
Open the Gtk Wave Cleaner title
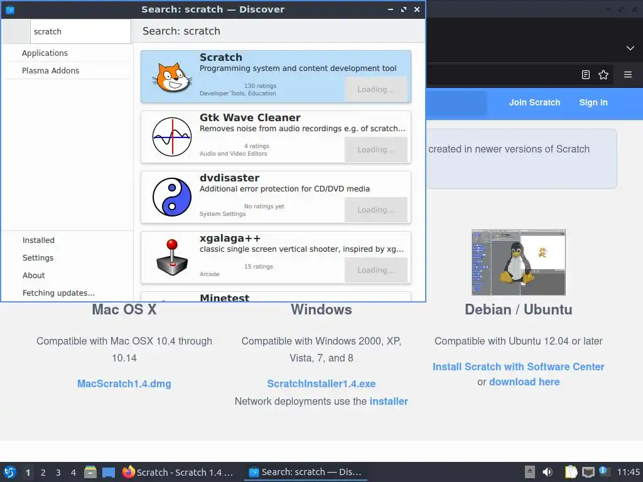tap(250, 117)
